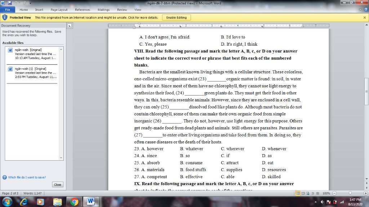Image resolution: width=369 pixels, height=207 pixels.
Task: Switch to the Insert ribbon tab
Action: click(39, 10)
